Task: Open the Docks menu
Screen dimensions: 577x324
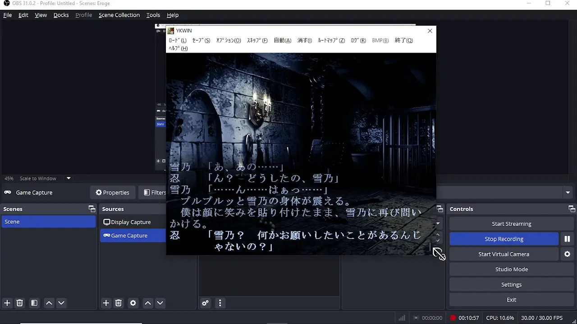Action: pos(61,15)
